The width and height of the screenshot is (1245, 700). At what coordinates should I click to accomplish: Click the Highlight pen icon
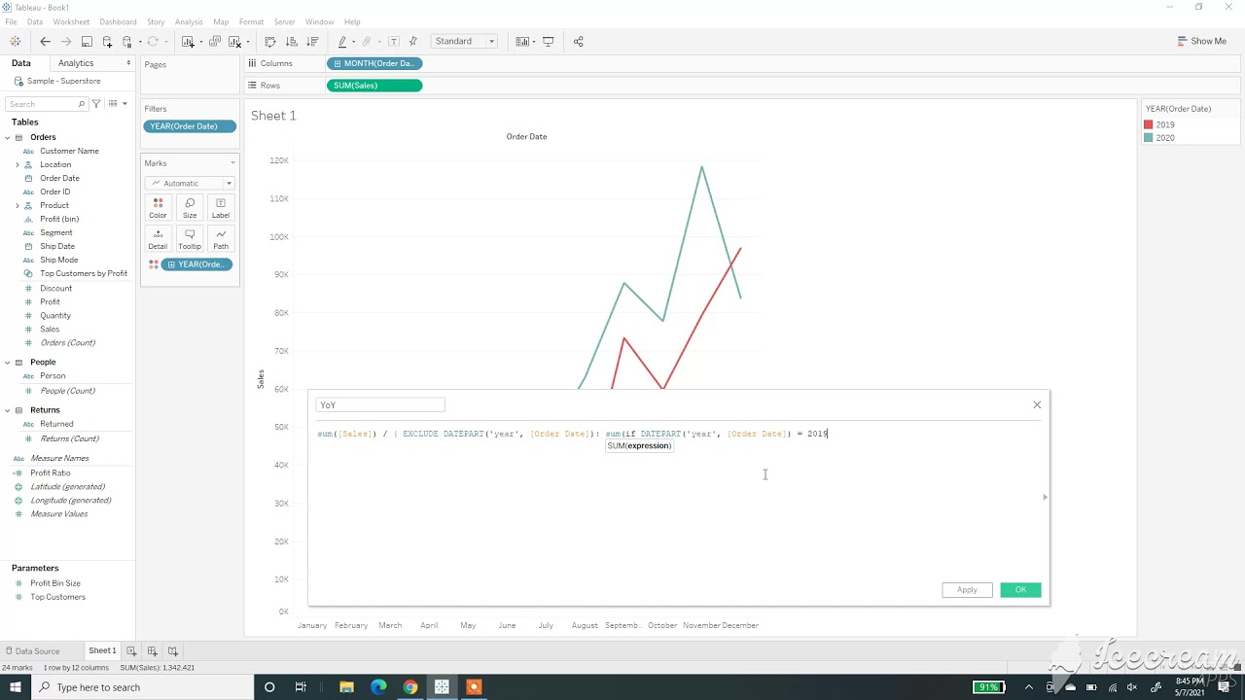(342, 42)
